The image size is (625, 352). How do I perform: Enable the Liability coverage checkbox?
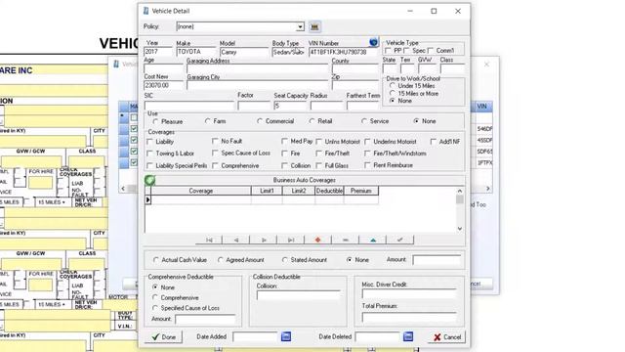point(149,142)
